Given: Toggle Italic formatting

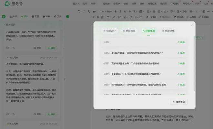Looking at the screenshot, I should [120, 12].
